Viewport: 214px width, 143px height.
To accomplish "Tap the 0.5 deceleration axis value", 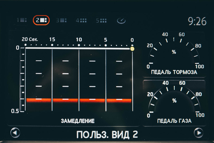I will [x=15, y=111].
